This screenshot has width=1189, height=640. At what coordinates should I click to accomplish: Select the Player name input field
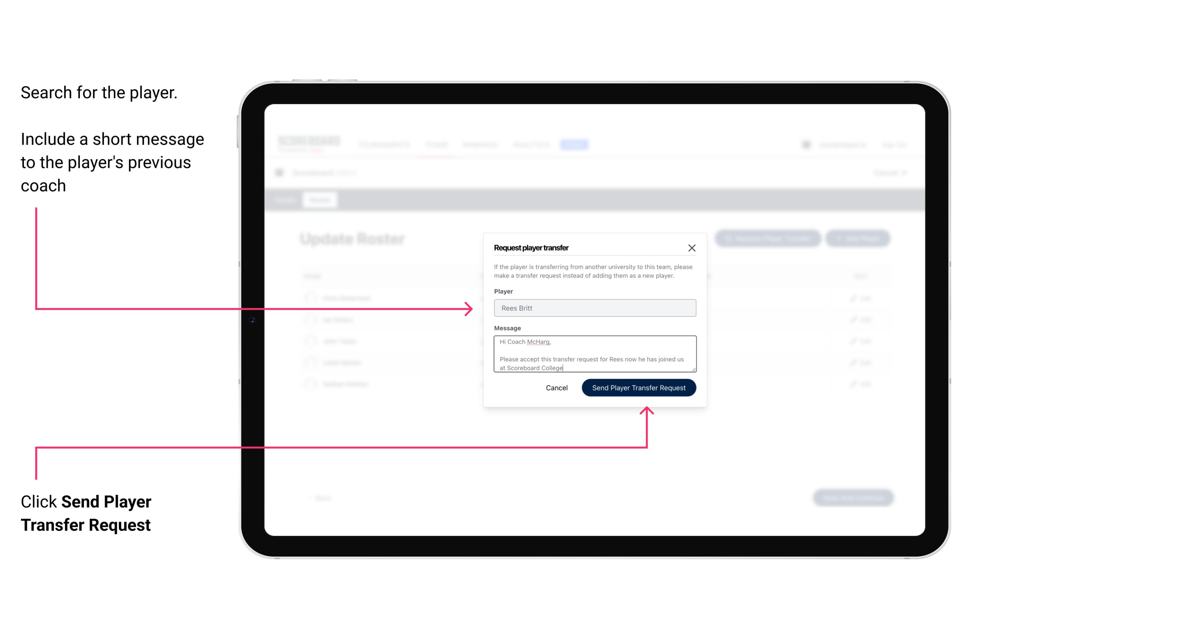pyautogui.click(x=593, y=308)
